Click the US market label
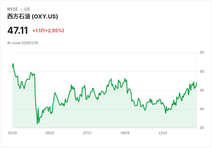This screenshot has width=212, height=148. pyautogui.click(x=27, y=9)
